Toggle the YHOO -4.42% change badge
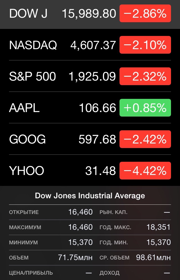The width and height of the screenshot is (180, 280). (145, 171)
